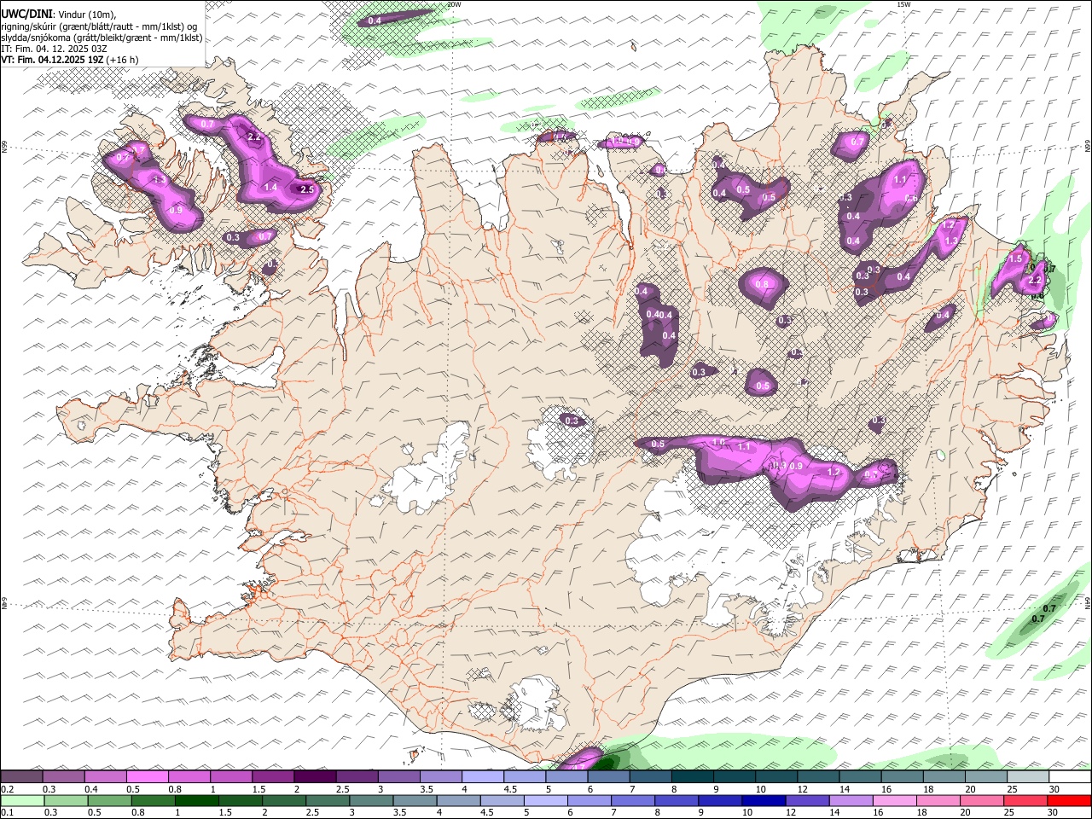Click the 'rigning/skúrir' legend description line
The image size is (1092, 819).
tap(99, 26)
